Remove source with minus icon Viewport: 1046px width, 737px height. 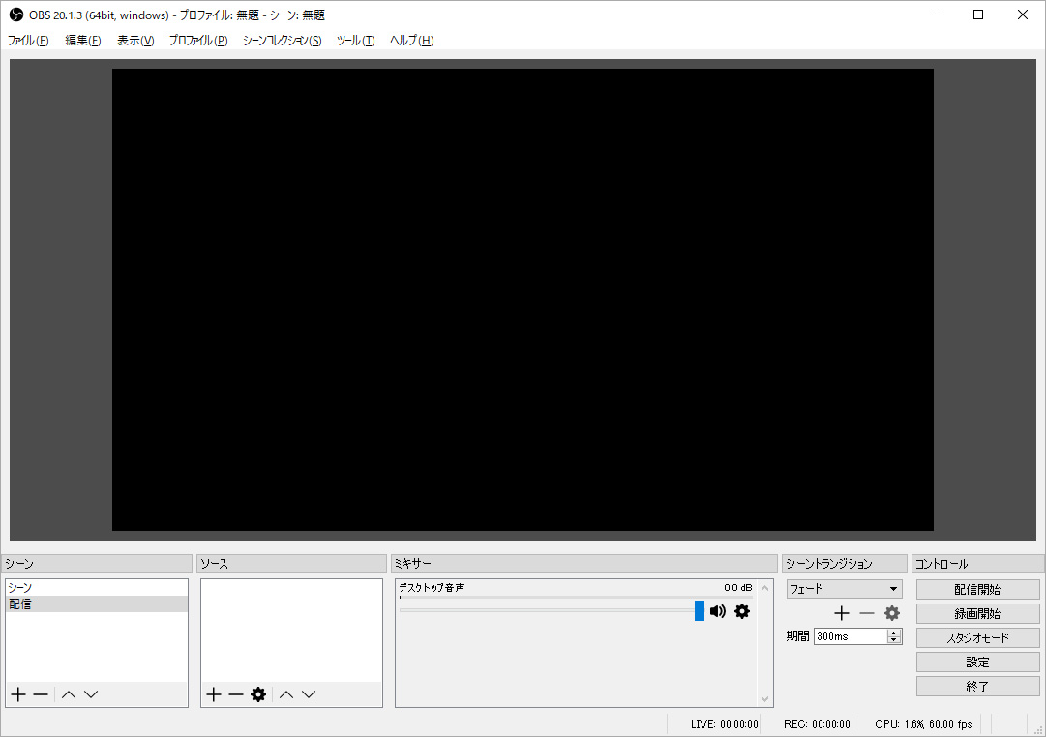(x=235, y=694)
